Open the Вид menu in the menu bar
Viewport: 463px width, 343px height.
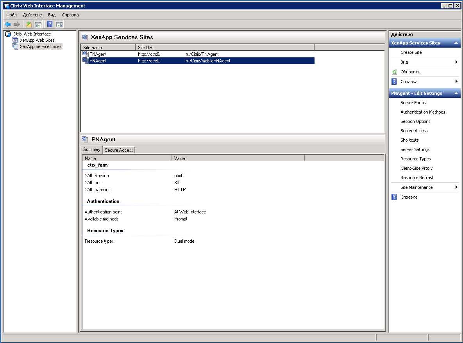(x=52, y=15)
